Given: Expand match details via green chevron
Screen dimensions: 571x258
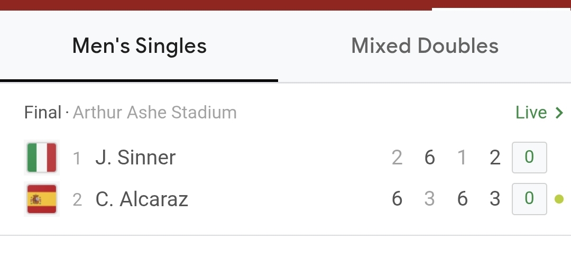Looking at the screenshot, I should coord(559,113).
